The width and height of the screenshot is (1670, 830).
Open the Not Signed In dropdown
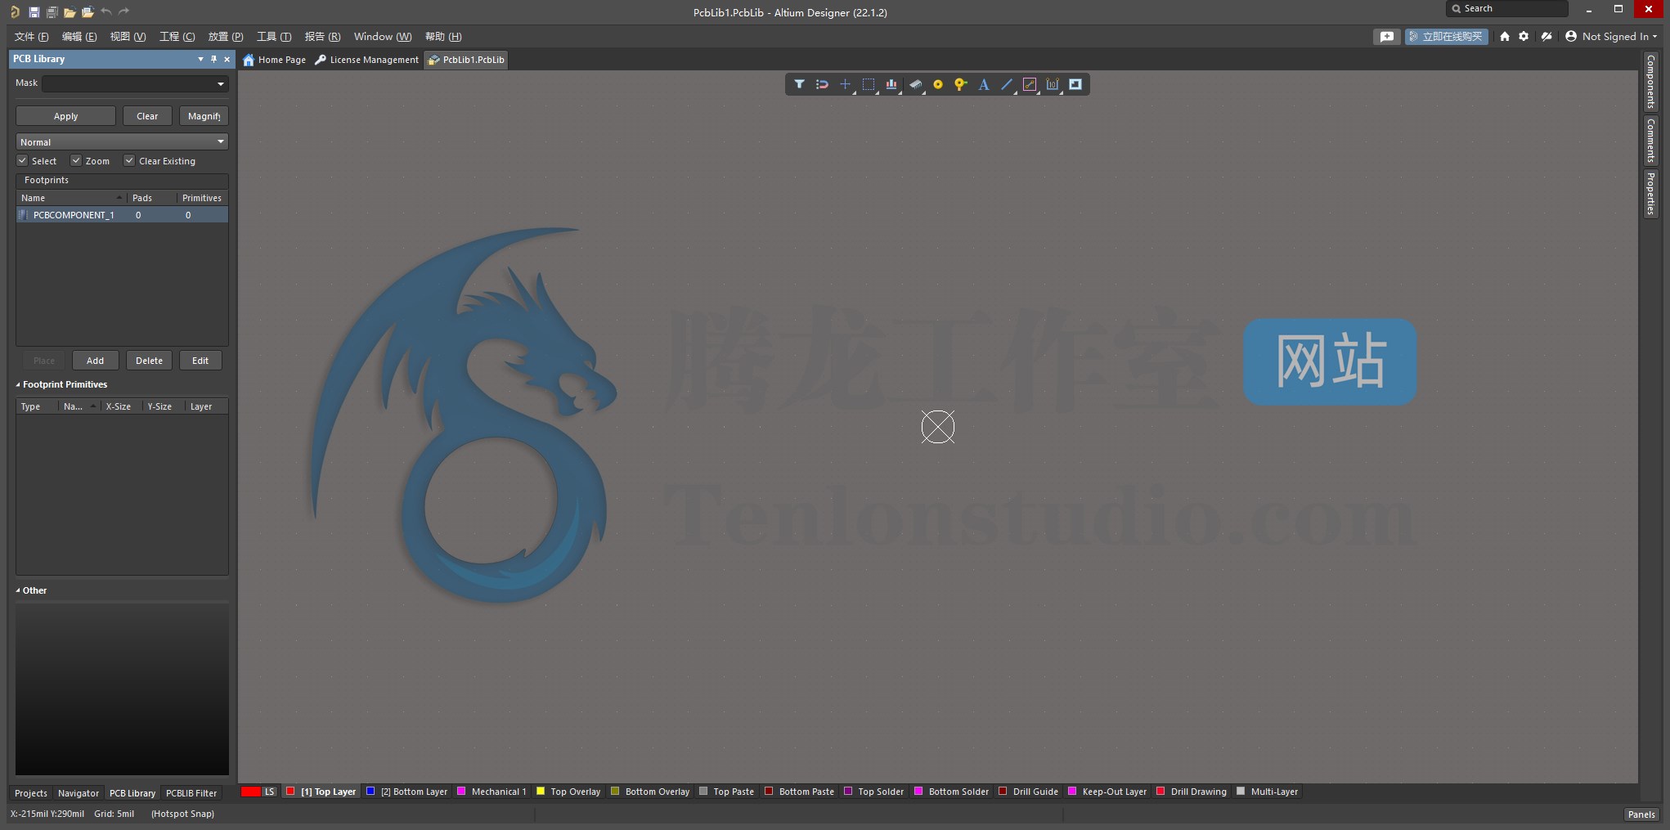pyautogui.click(x=1611, y=36)
